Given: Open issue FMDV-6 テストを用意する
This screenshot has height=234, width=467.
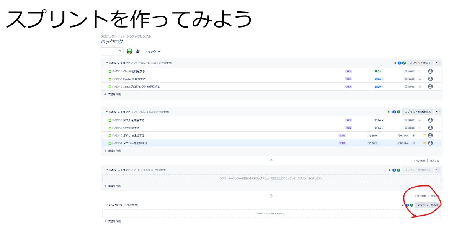Looking at the screenshot, I should coord(128,120).
